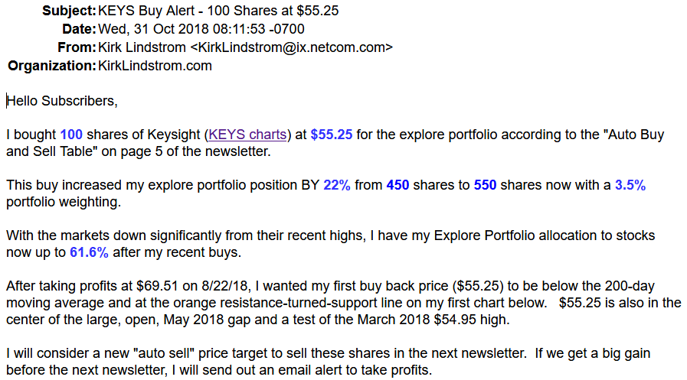Click the blue "3.5%" portfolio weighting
This screenshot has height=380, width=687.
point(631,185)
